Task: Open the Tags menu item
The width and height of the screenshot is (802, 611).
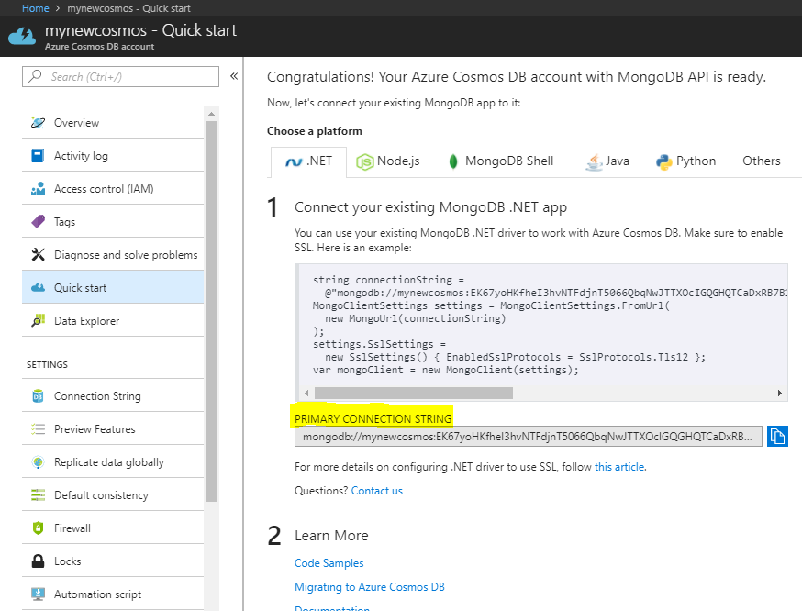Action: click(x=113, y=221)
